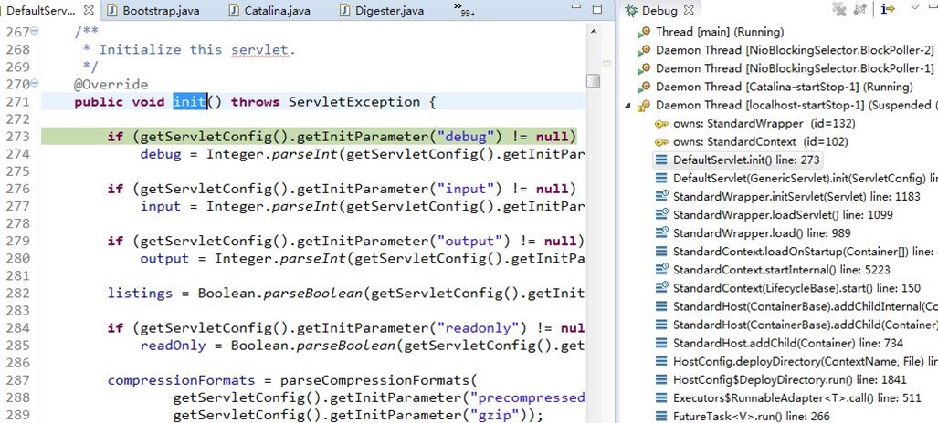Fold the Javadoc comment at line 267

[34, 31]
